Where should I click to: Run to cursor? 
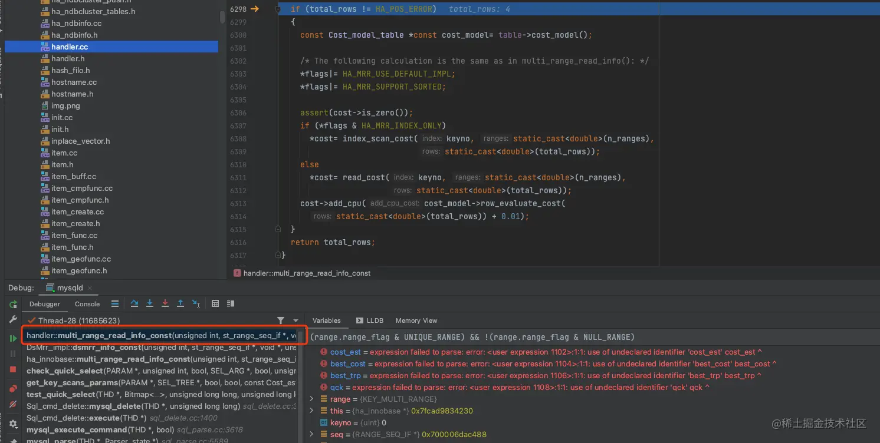196,304
